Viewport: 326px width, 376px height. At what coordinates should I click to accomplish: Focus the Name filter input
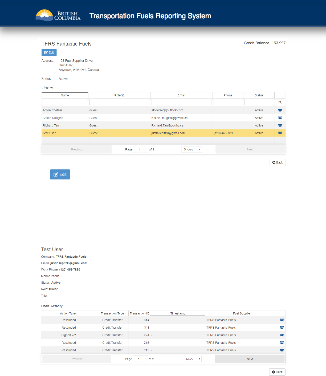[x=65, y=102]
